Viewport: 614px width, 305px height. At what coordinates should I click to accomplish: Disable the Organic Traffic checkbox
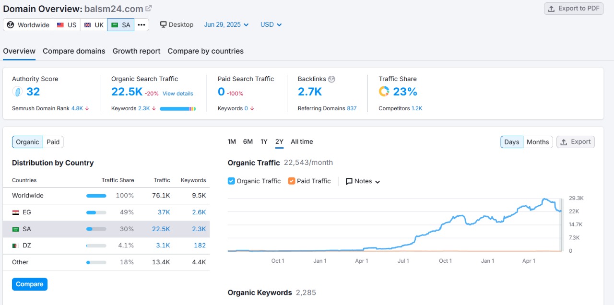[x=231, y=181]
